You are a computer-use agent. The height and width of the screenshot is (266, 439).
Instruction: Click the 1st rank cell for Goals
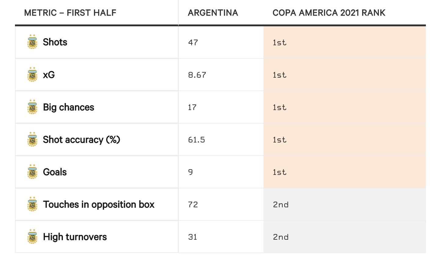click(x=280, y=172)
